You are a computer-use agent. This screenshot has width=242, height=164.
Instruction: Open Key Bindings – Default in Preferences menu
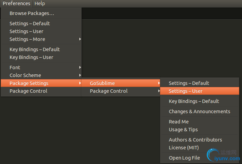[41, 49]
